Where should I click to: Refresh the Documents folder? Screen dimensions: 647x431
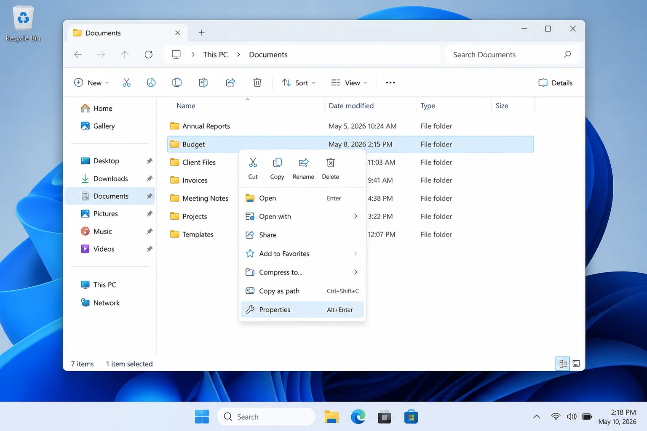point(149,54)
